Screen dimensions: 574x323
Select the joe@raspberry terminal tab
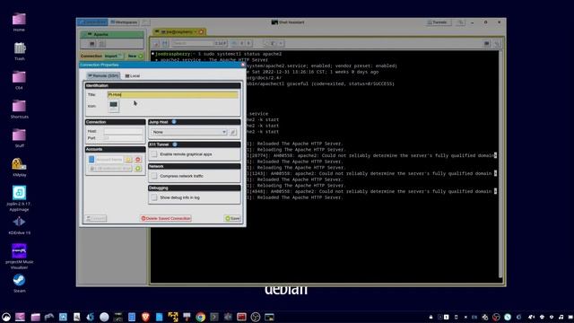point(179,32)
